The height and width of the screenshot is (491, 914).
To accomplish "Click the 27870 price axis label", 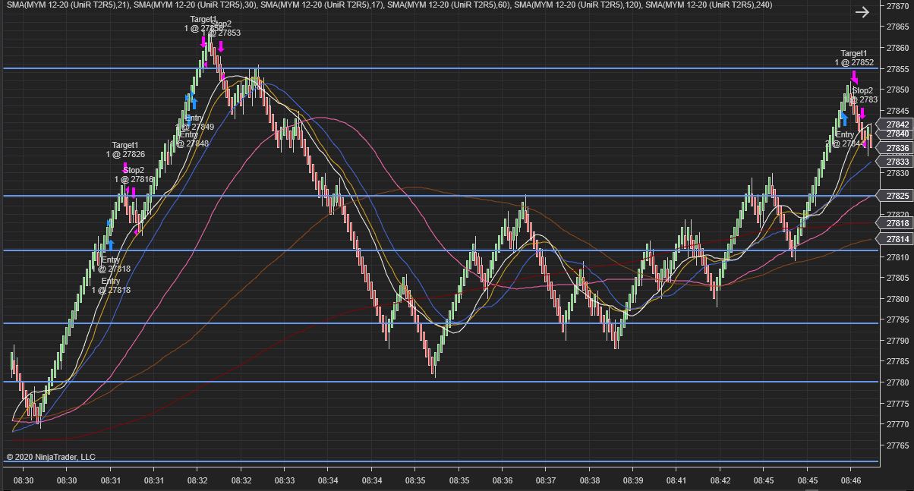I will (x=898, y=6).
